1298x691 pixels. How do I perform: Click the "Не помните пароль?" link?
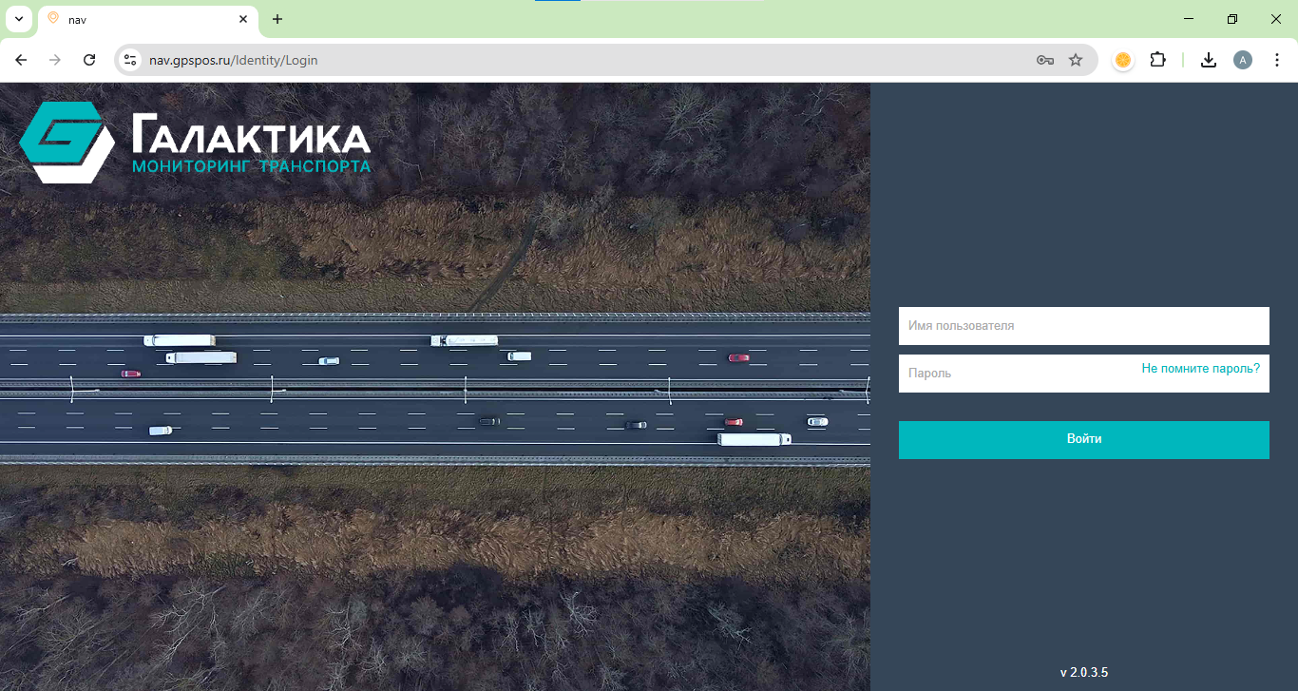point(1201,368)
